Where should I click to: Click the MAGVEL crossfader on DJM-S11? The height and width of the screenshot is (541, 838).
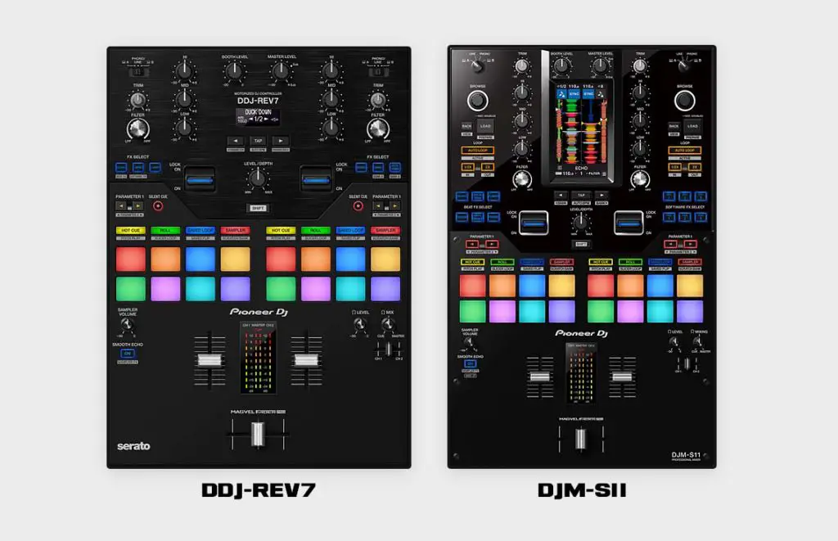pyautogui.click(x=581, y=439)
